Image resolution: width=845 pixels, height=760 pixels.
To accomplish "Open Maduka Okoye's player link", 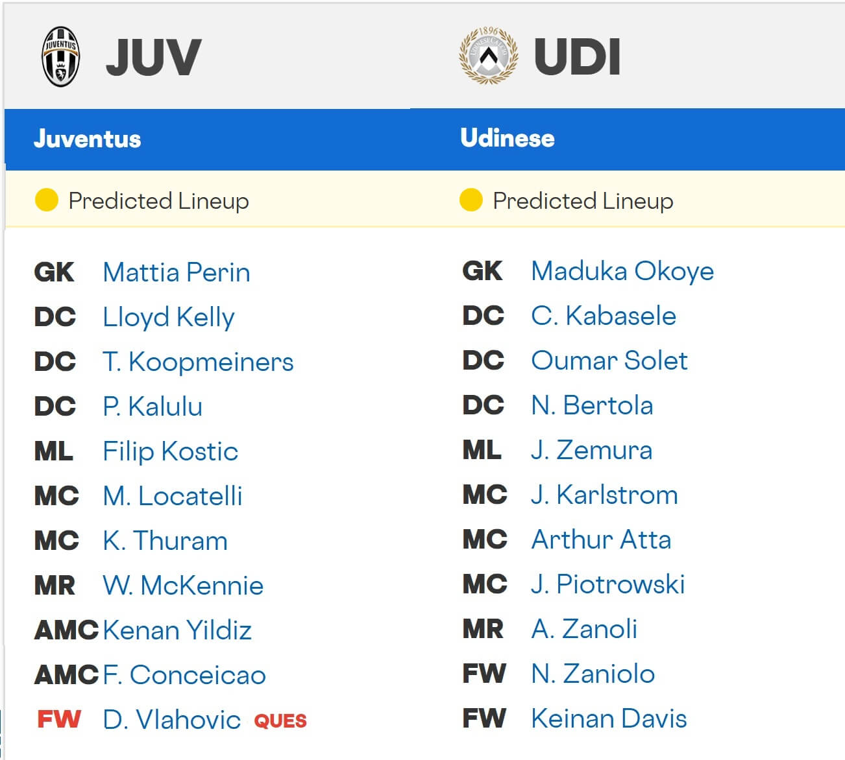I will (622, 271).
